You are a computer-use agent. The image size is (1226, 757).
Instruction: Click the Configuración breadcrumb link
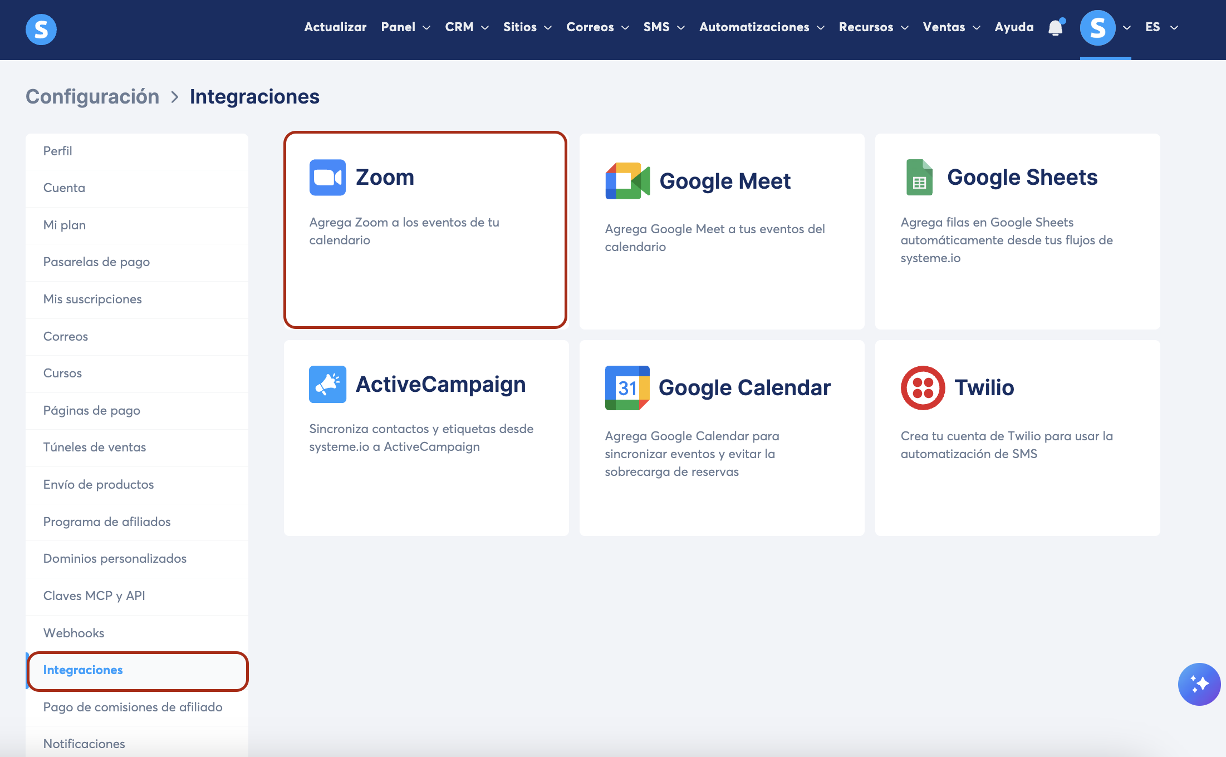[92, 97]
